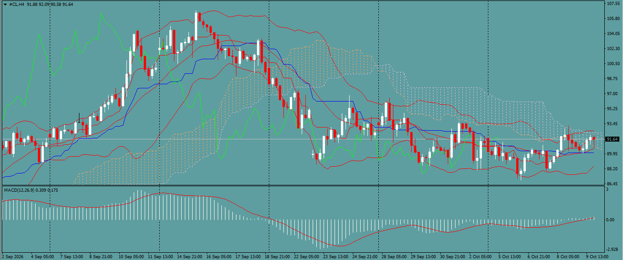Click the 8 Sep 21:00 time label
623x260 pixels.
click(x=101, y=257)
